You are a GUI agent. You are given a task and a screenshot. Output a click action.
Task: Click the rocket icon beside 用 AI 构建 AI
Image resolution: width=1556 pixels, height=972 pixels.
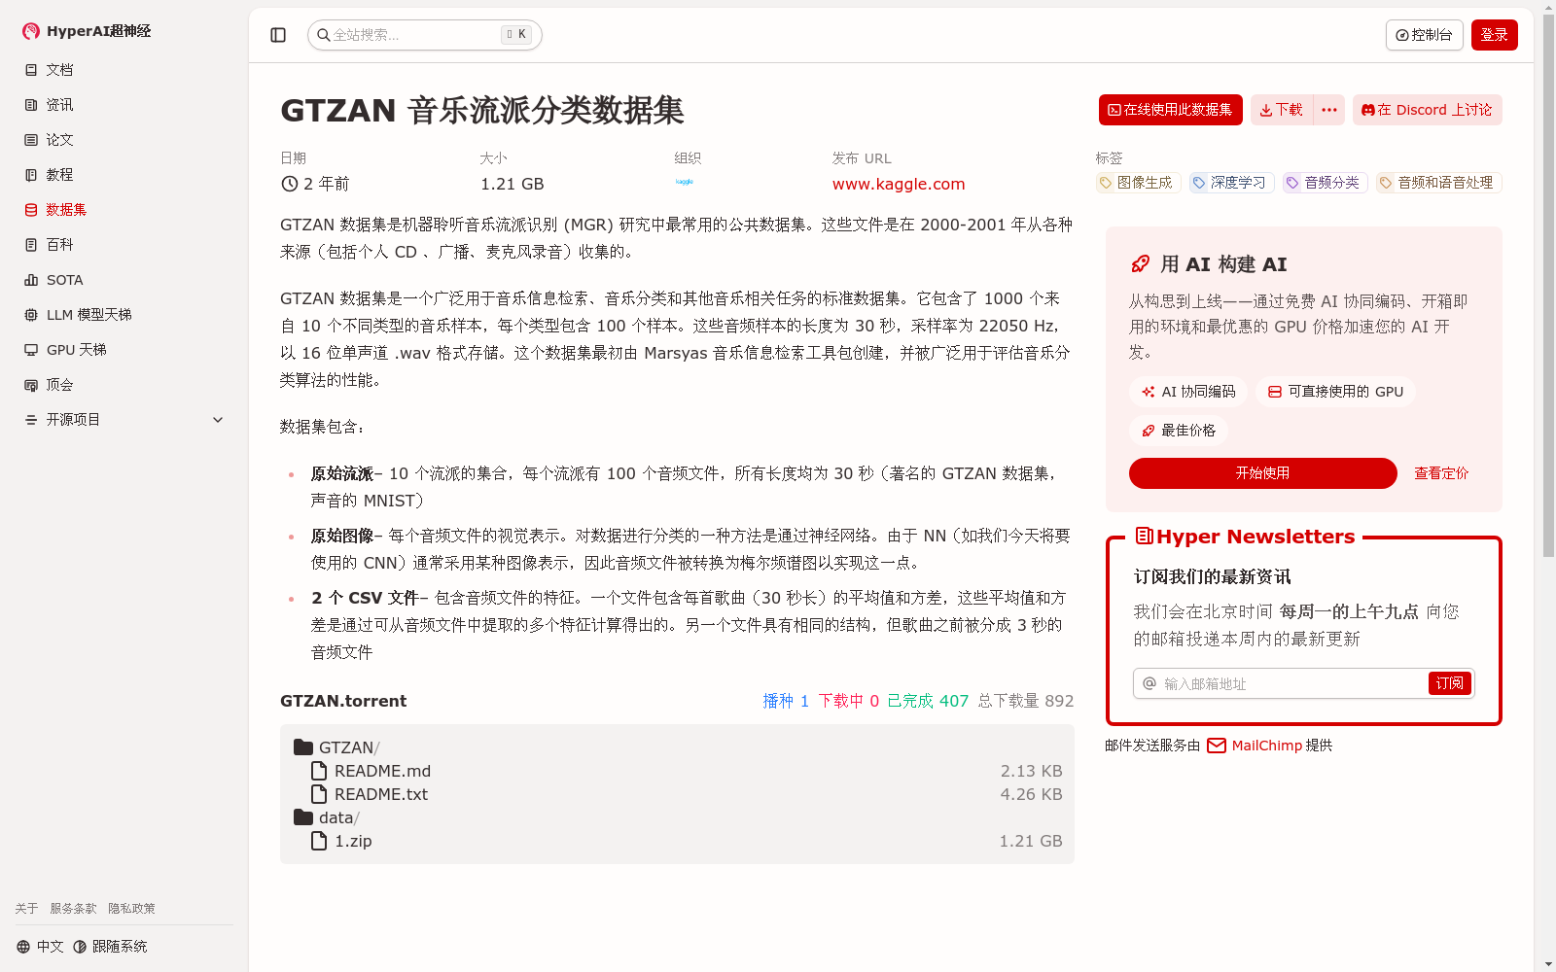(1140, 264)
